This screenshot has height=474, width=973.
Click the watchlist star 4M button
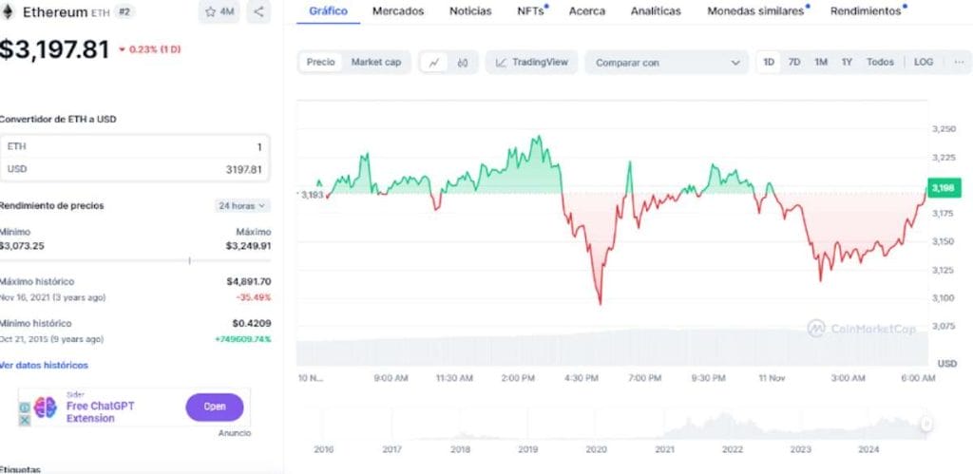tap(219, 11)
